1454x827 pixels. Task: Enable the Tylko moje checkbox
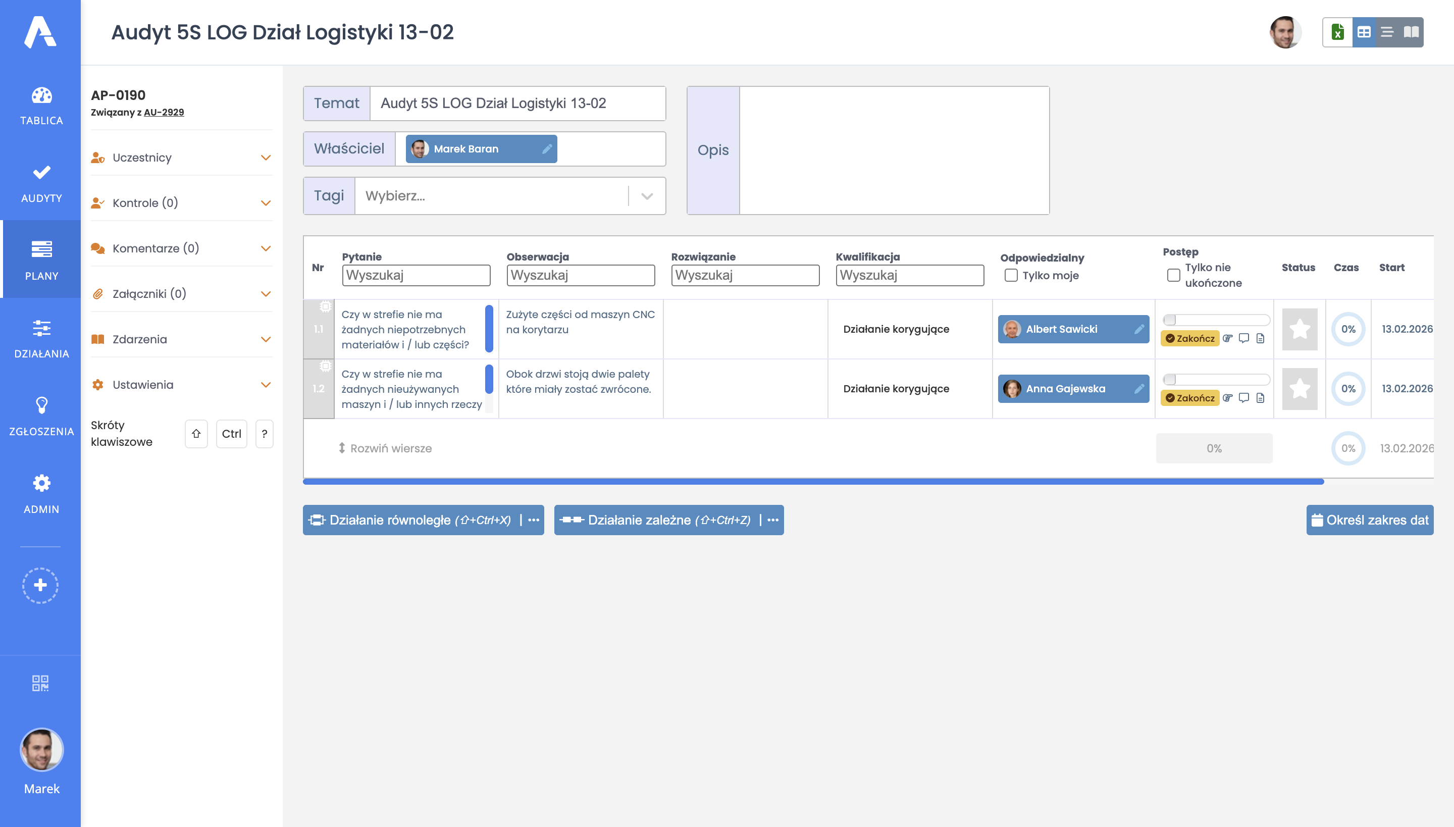(x=1011, y=276)
